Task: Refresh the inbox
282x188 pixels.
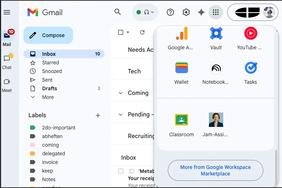Action: click(142, 32)
